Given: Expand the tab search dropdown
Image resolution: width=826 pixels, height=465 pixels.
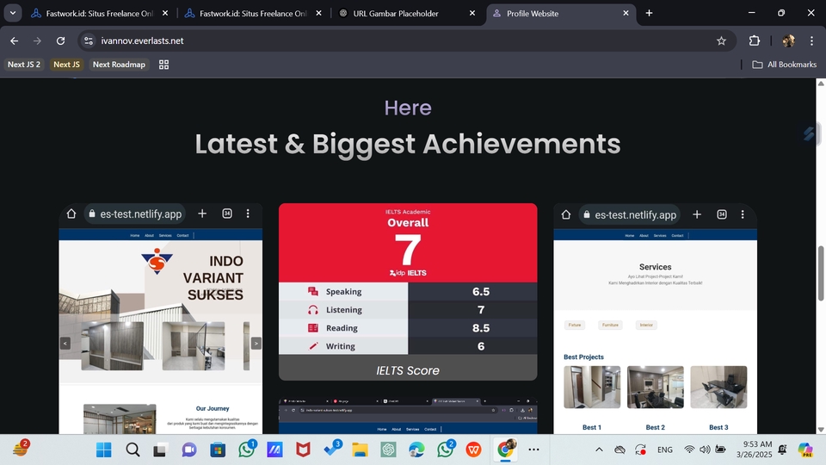Looking at the screenshot, I should click(13, 13).
